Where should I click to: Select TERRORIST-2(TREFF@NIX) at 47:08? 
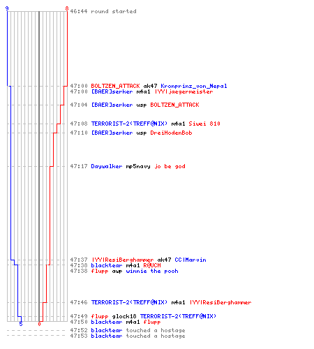pyautogui.click(x=129, y=124)
